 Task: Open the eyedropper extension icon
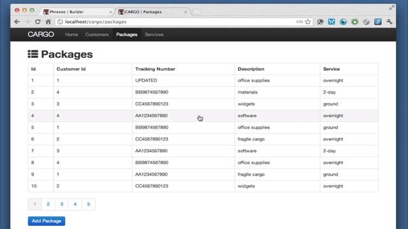click(x=320, y=22)
